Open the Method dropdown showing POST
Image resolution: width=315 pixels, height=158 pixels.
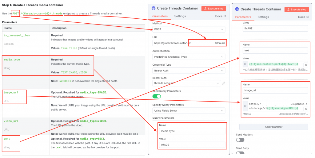click(189, 29)
